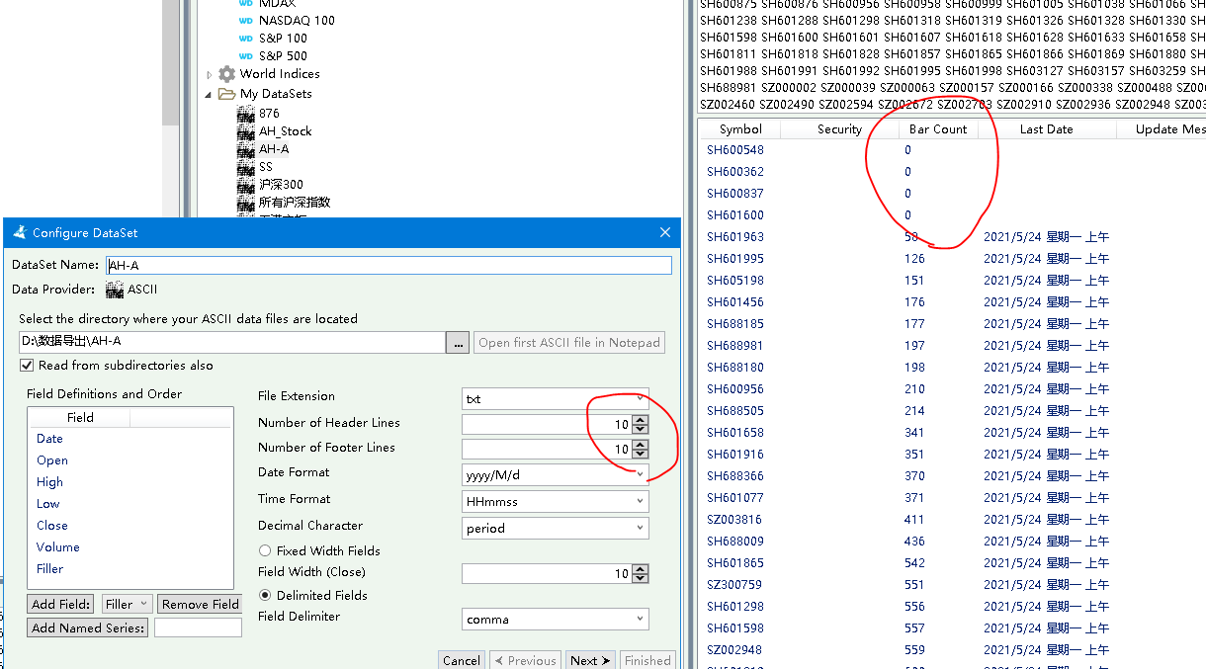This screenshot has height=669, width=1206.
Task: Open the Date Format dropdown
Action: point(639,474)
